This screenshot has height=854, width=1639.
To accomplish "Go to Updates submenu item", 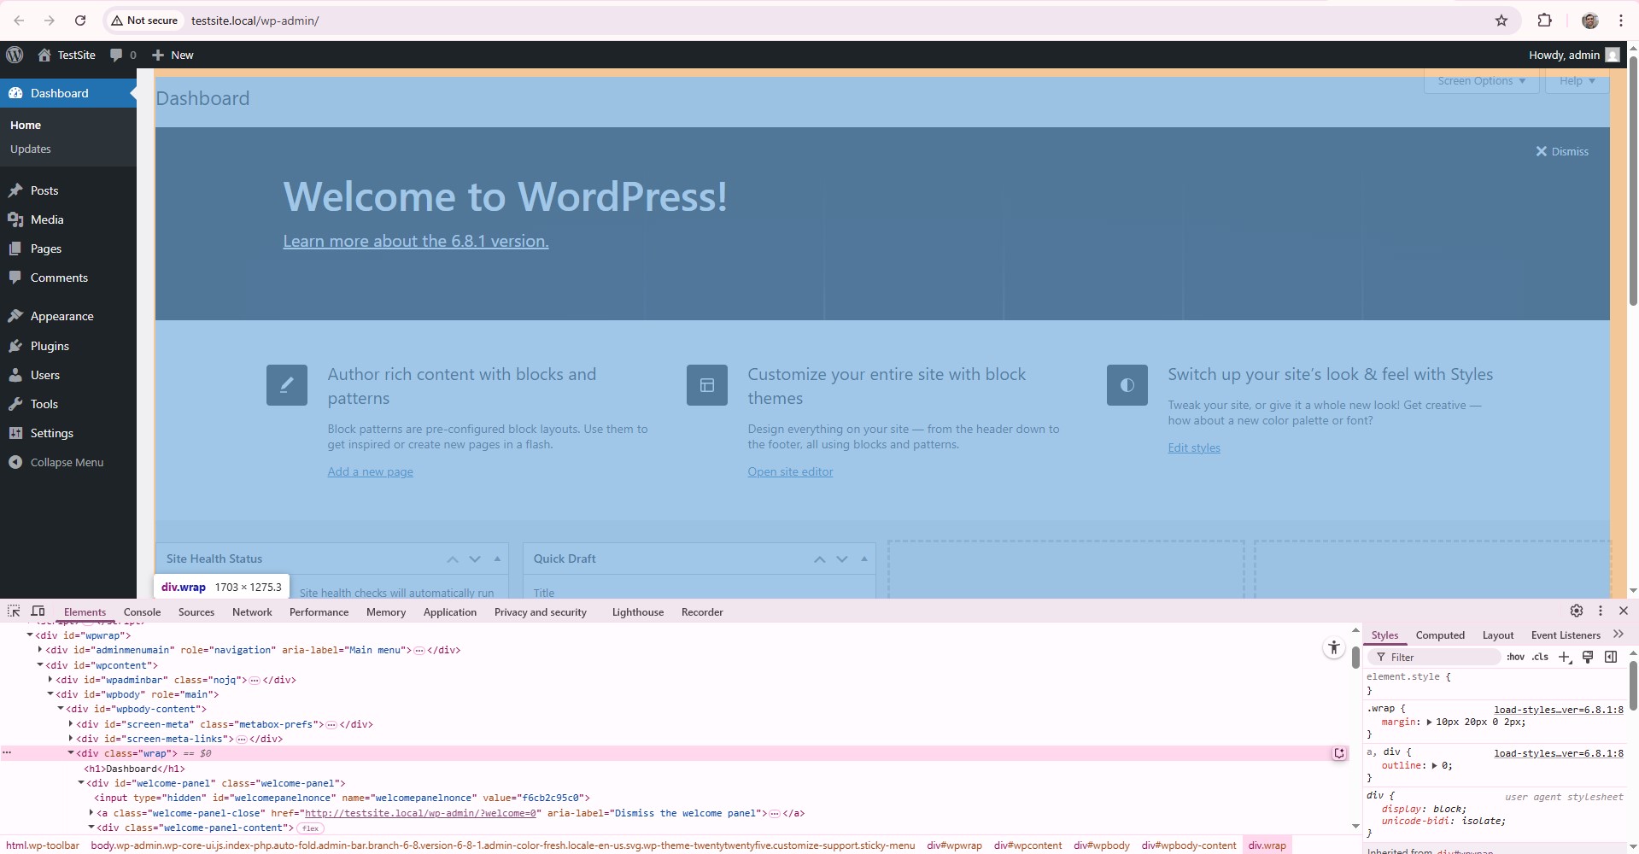I will [31, 149].
